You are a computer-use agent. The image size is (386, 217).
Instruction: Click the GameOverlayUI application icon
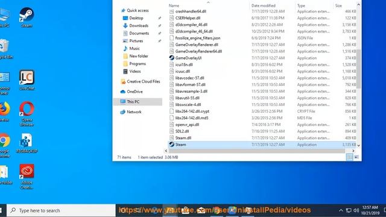(171, 58)
